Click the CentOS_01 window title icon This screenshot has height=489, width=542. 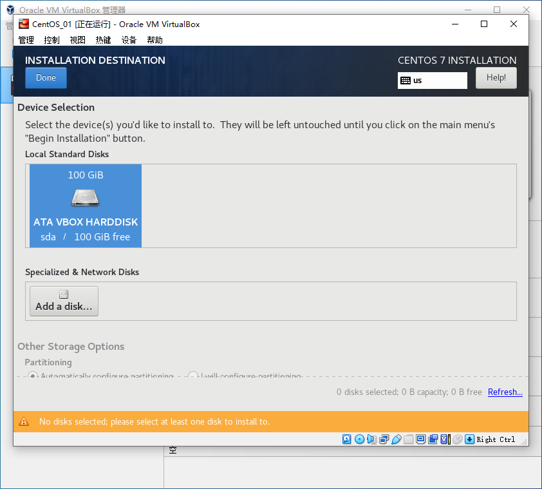pyautogui.click(x=24, y=24)
